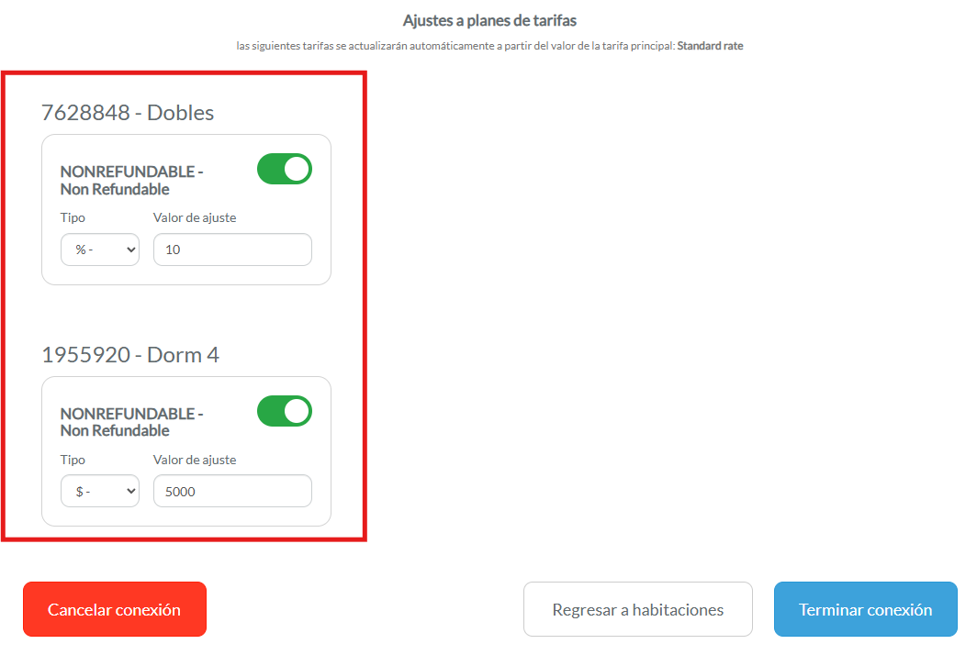Click the Regresar a habitaciones button
977x666 pixels.
pos(637,609)
